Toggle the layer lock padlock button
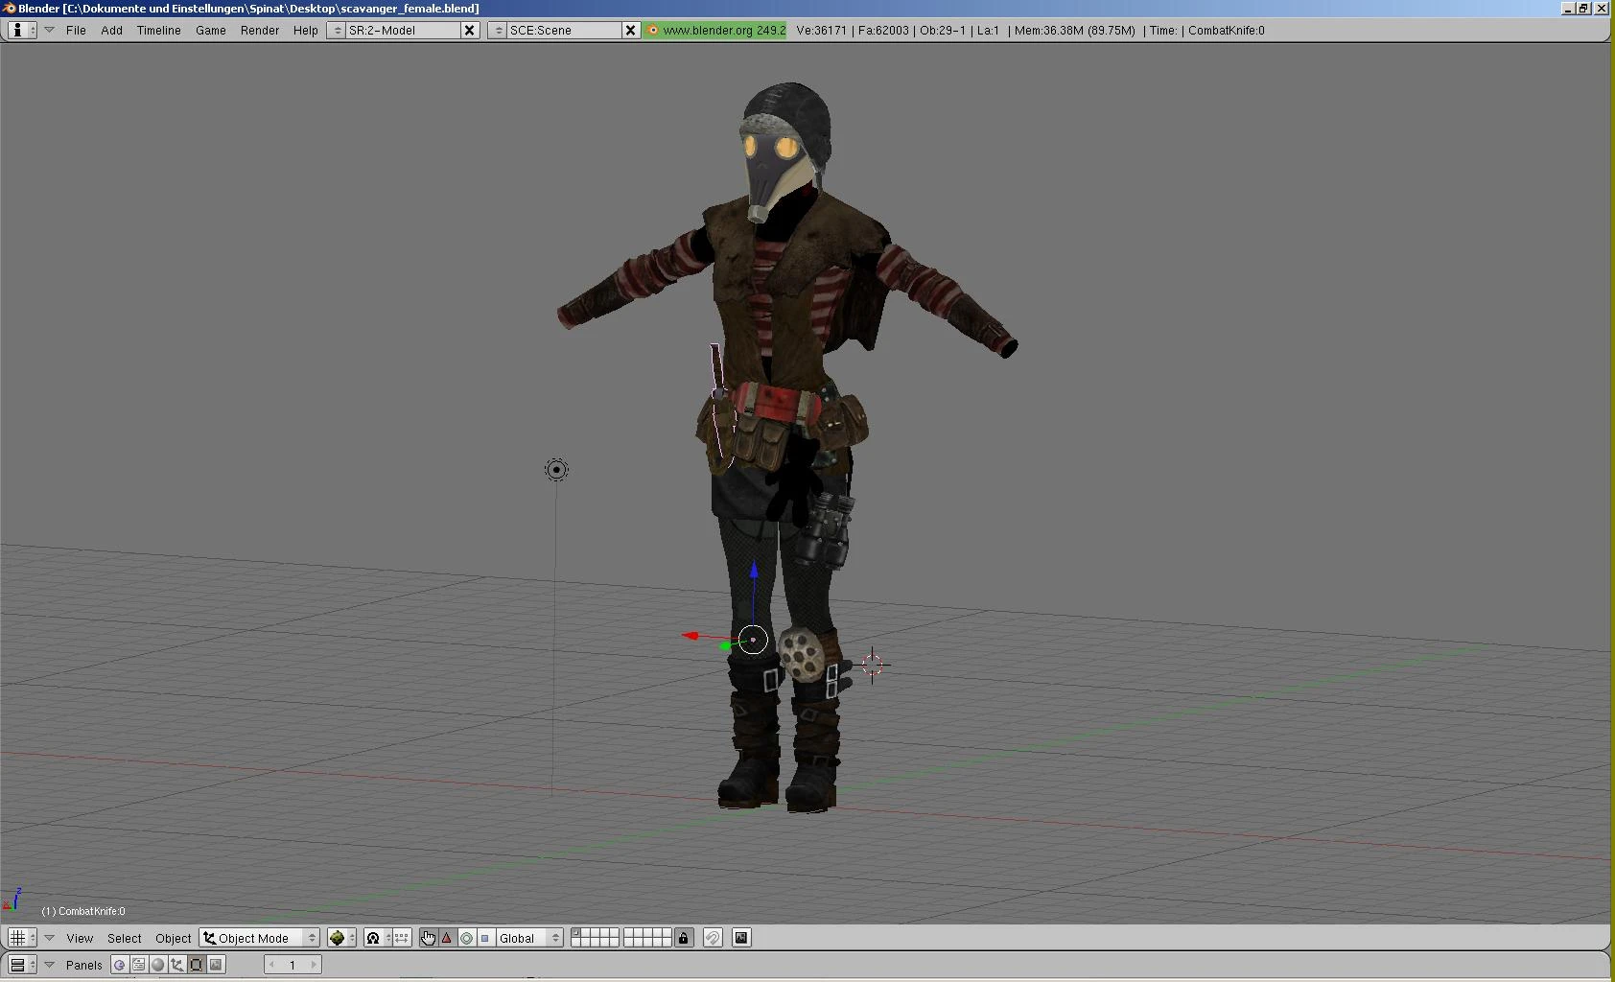The image size is (1615, 982). 683,938
